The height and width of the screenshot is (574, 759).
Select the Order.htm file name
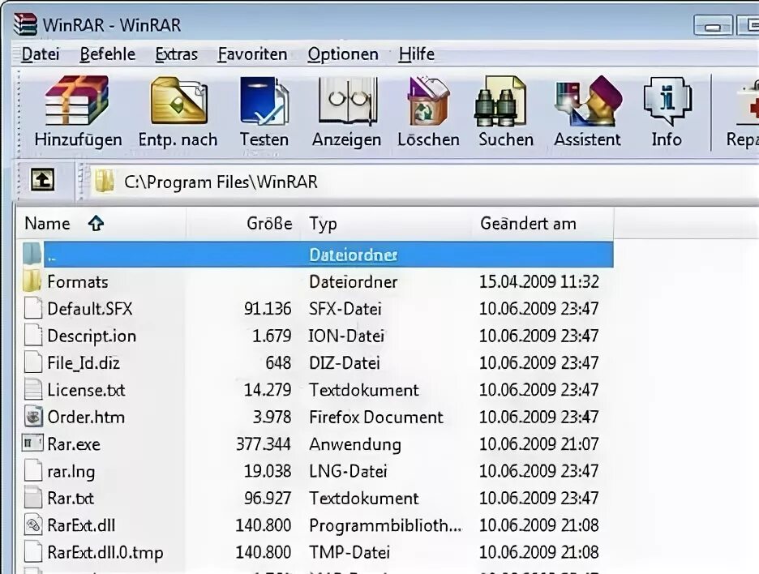(86, 418)
